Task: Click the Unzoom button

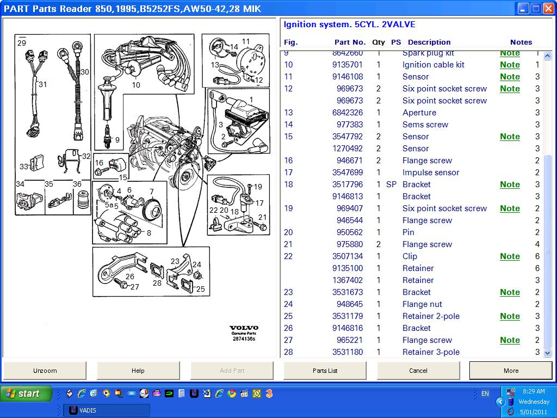Action: point(45,371)
